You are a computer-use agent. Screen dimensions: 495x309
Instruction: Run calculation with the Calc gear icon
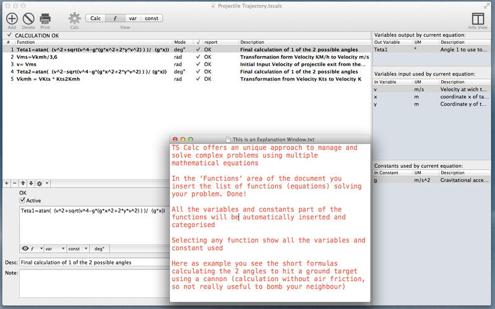(74, 19)
